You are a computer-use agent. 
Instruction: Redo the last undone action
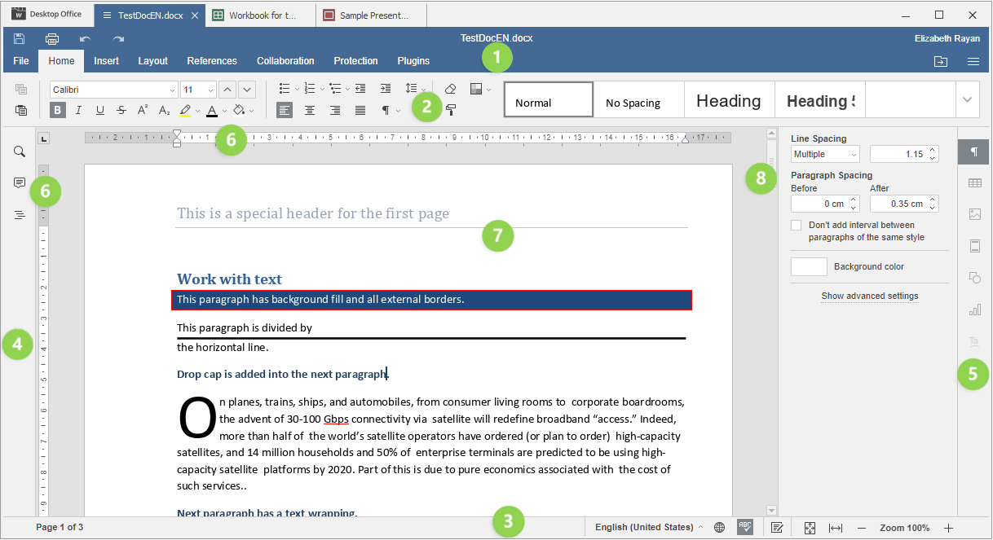coord(118,38)
